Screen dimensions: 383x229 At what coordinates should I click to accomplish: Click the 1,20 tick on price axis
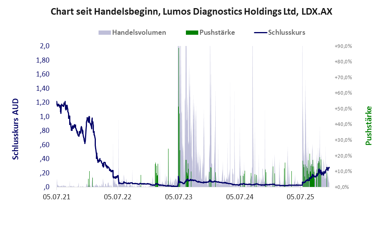[43, 102]
